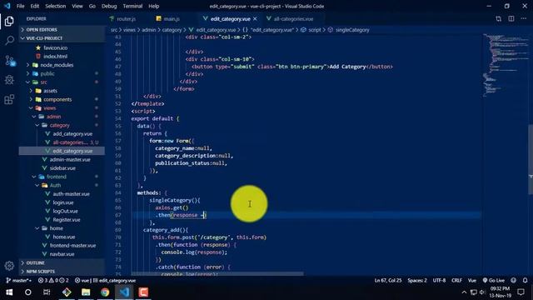Viewport: 533px width, 300px height.
Task: Collapse the admin folder
Action: (x=53, y=117)
